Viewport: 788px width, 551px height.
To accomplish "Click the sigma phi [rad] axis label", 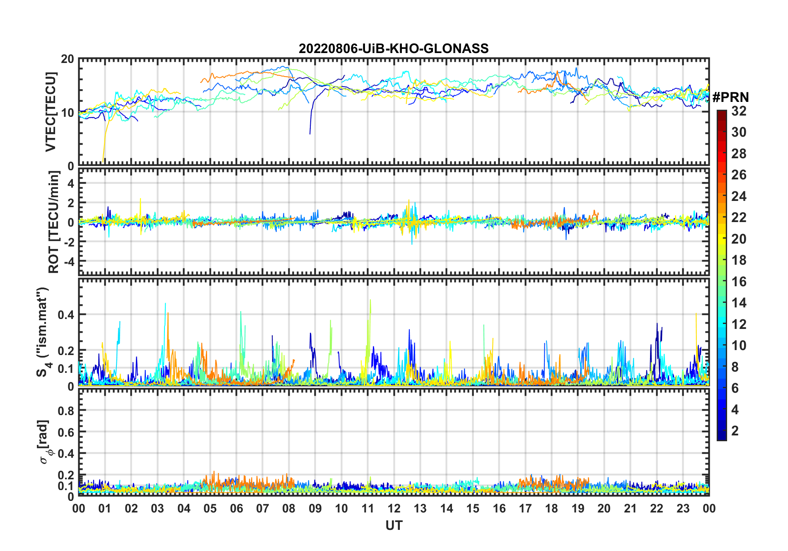I will click(x=44, y=442).
